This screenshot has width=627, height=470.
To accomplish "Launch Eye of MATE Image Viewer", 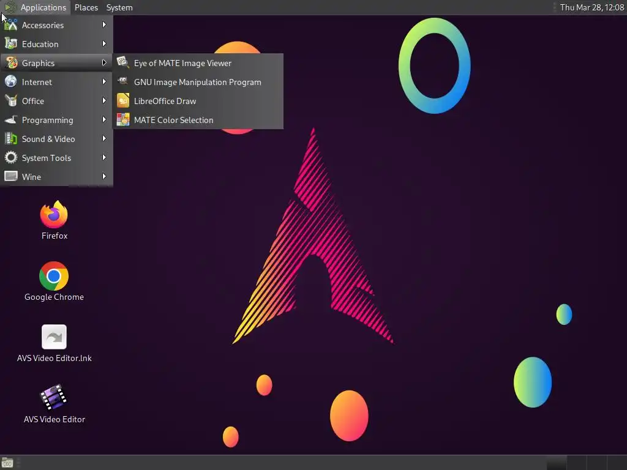I will [x=198, y=63].
